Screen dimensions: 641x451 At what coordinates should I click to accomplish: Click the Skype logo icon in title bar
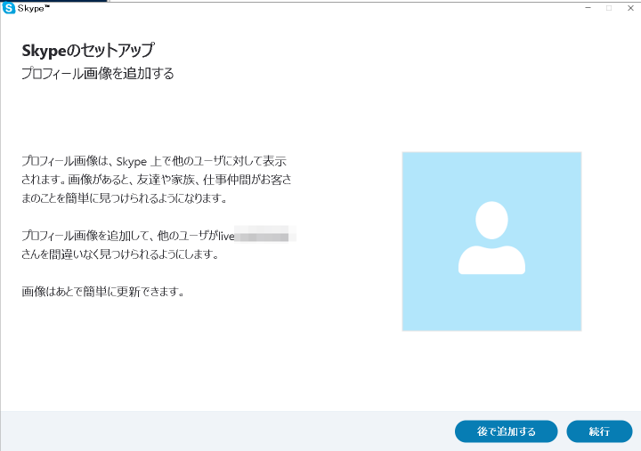pyautogui.click(x=9, y=8)
